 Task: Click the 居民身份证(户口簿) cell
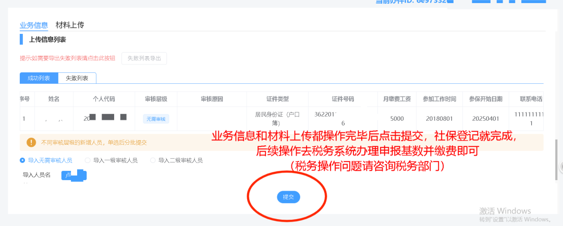click(x=277, y=119)
